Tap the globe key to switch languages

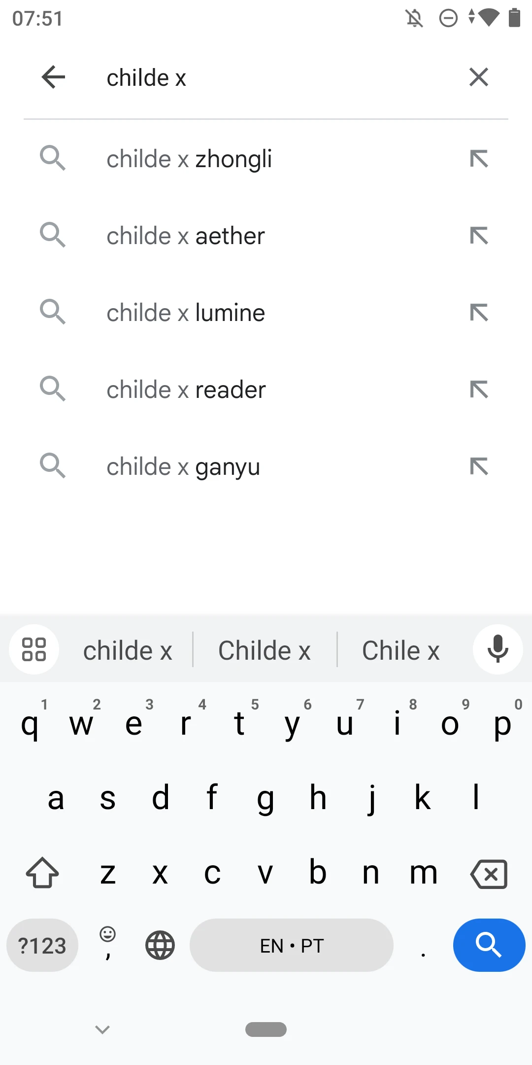[160, 945]
